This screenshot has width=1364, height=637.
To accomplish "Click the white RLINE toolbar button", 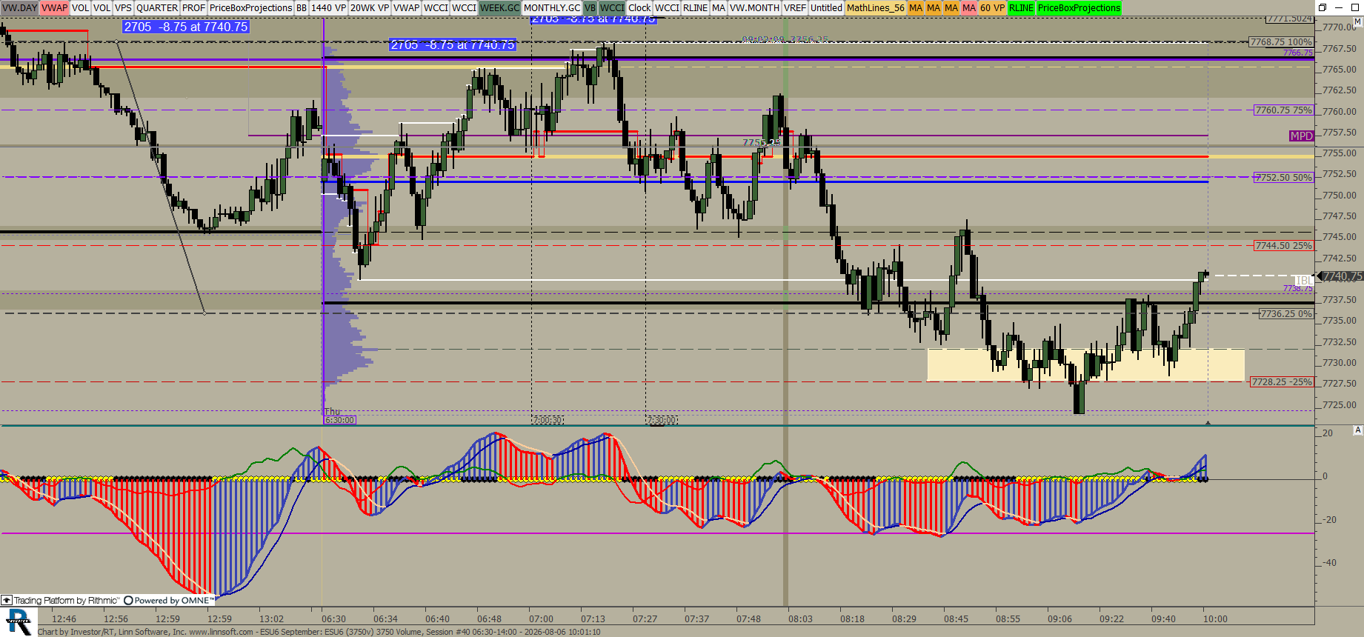I will [695, 7].
